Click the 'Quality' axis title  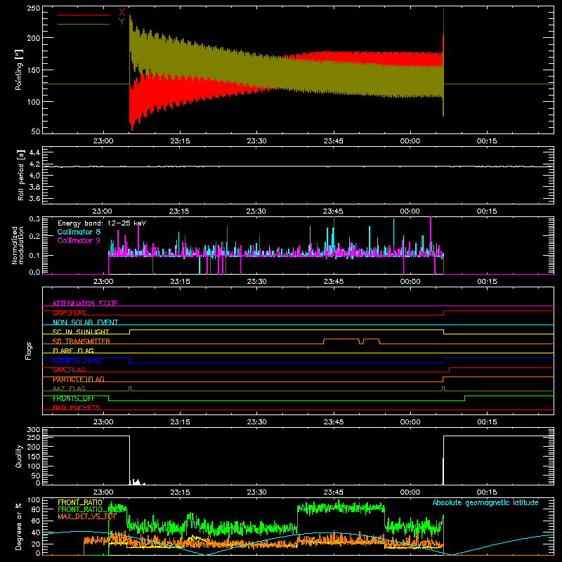tap(19, 456)
